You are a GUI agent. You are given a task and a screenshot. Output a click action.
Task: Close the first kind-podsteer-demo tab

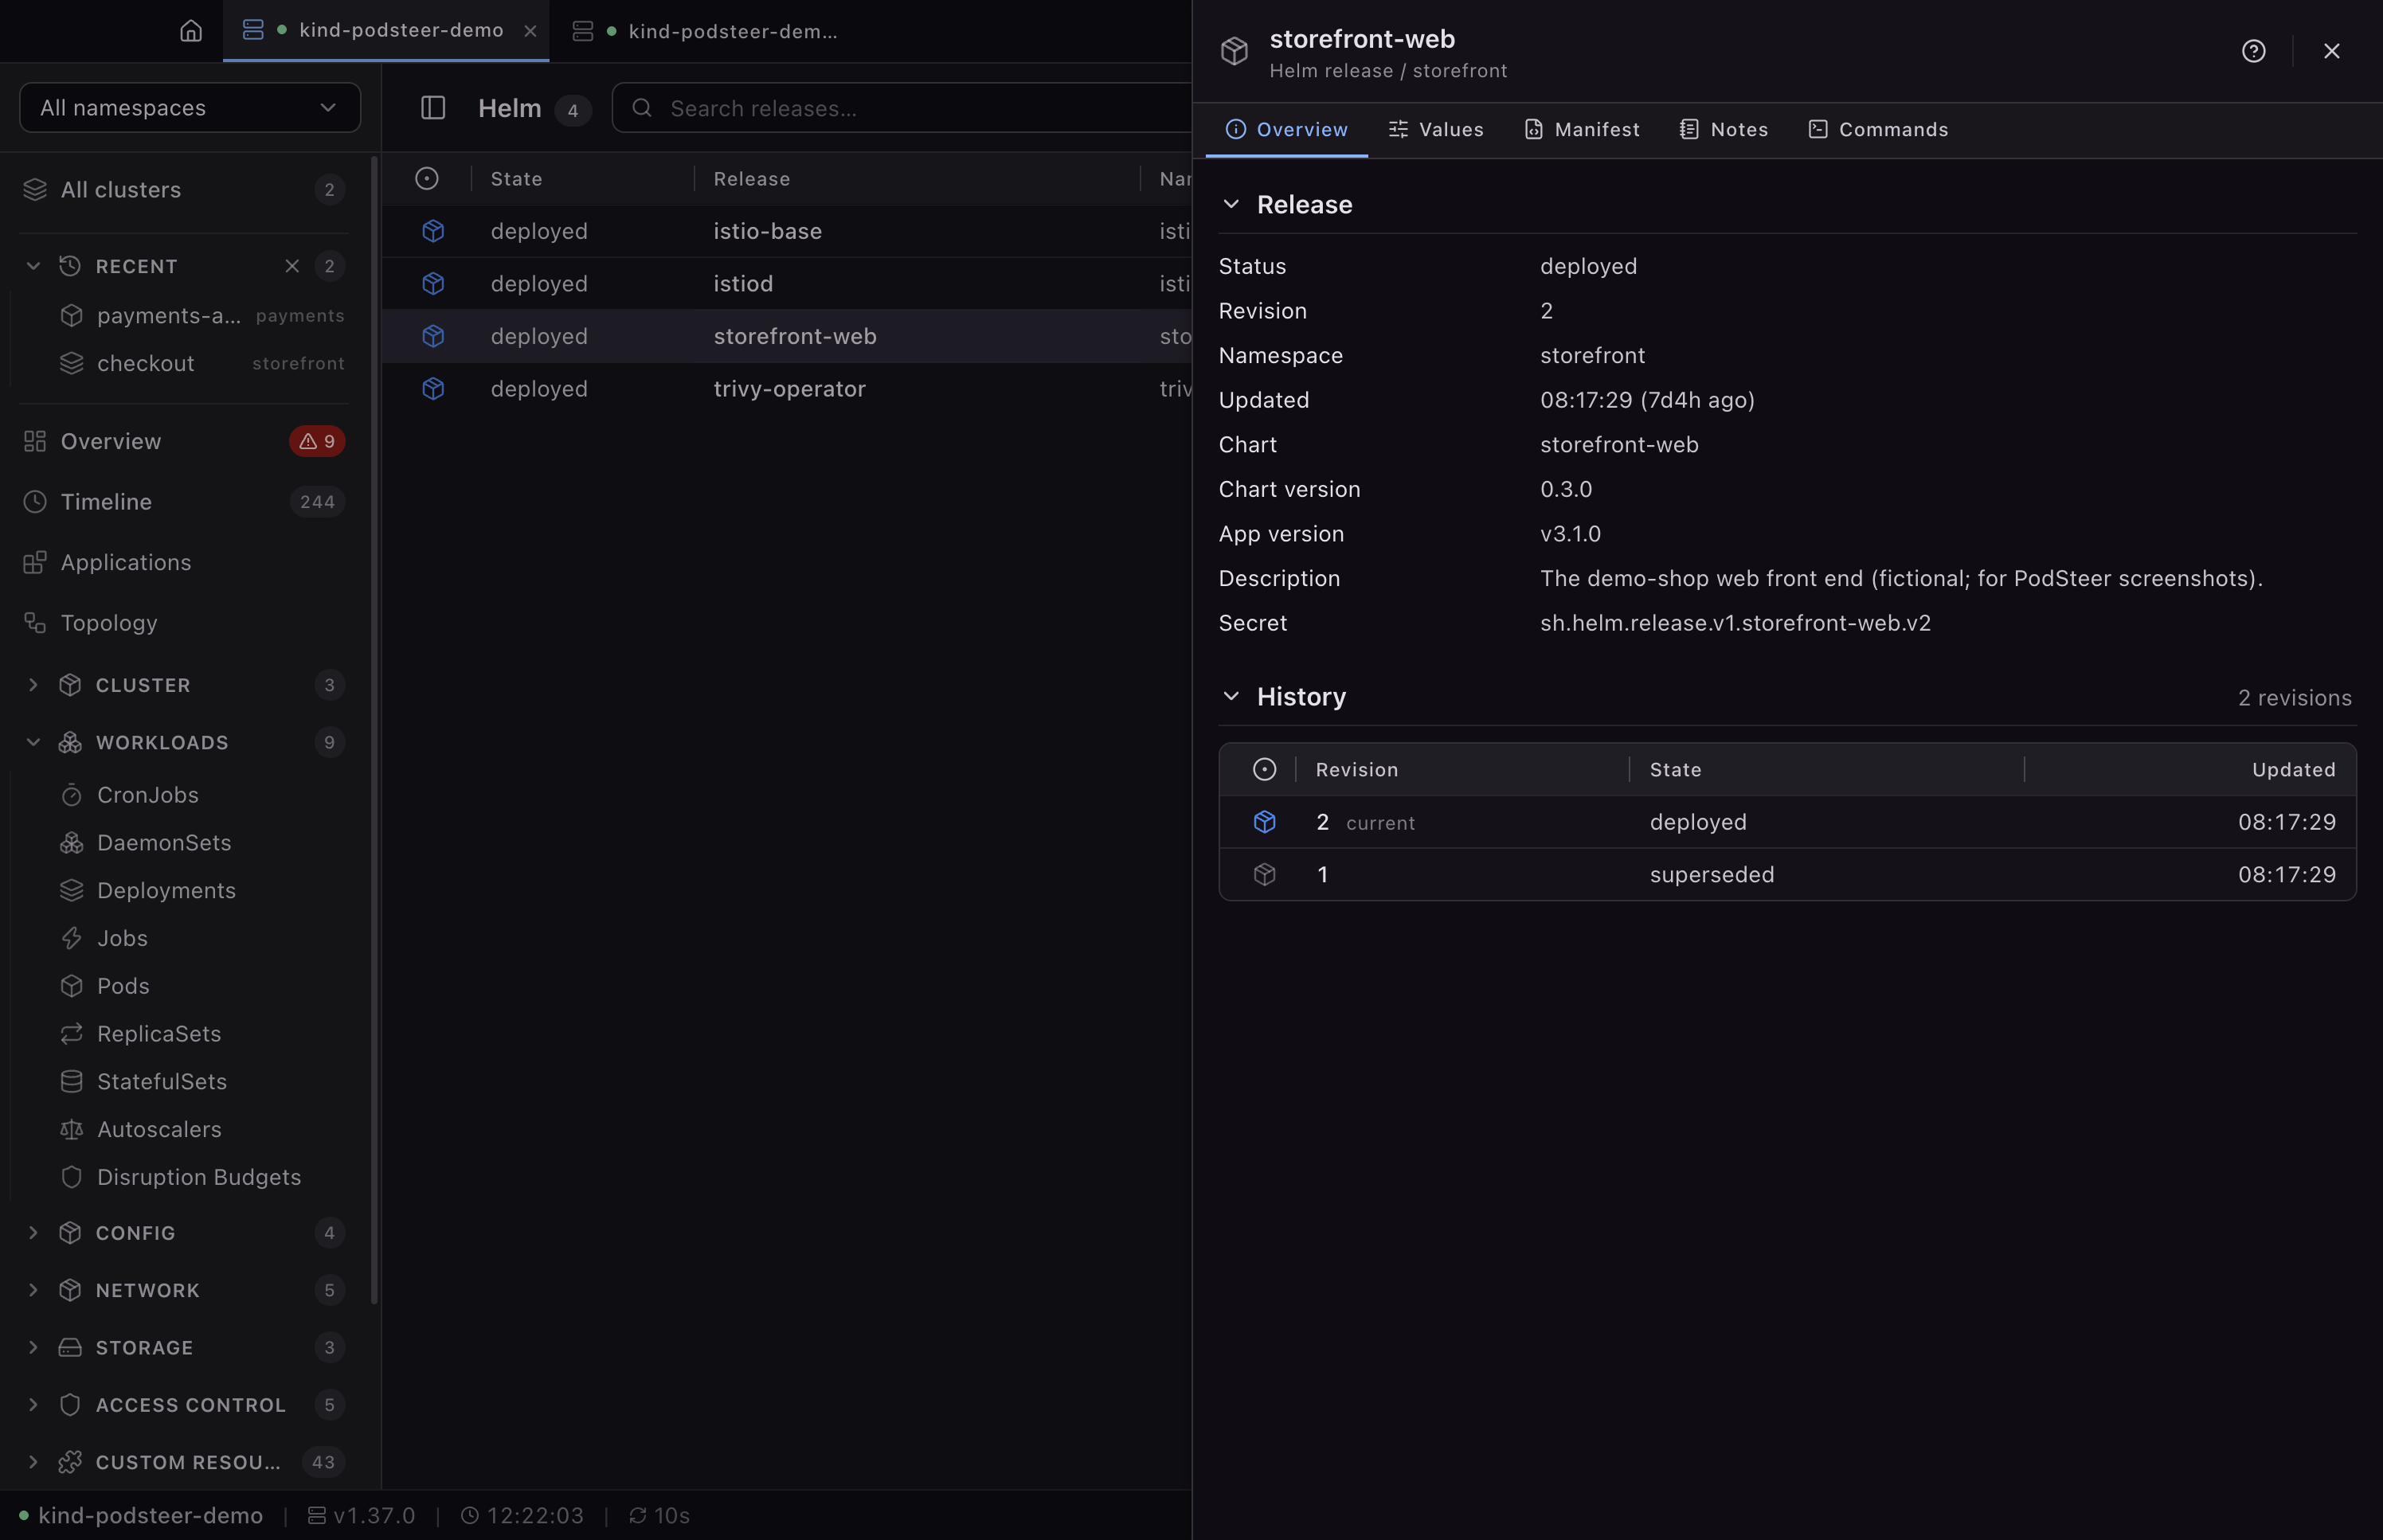pyautogui.click(x=530, y=31)
